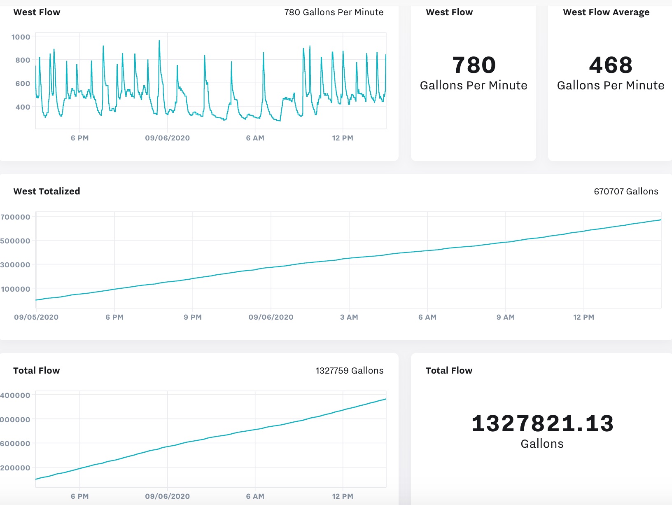Click the 3 AM axis label
Image resolution: width=672 pixels, height=505 pixels.
click(349, 317)
